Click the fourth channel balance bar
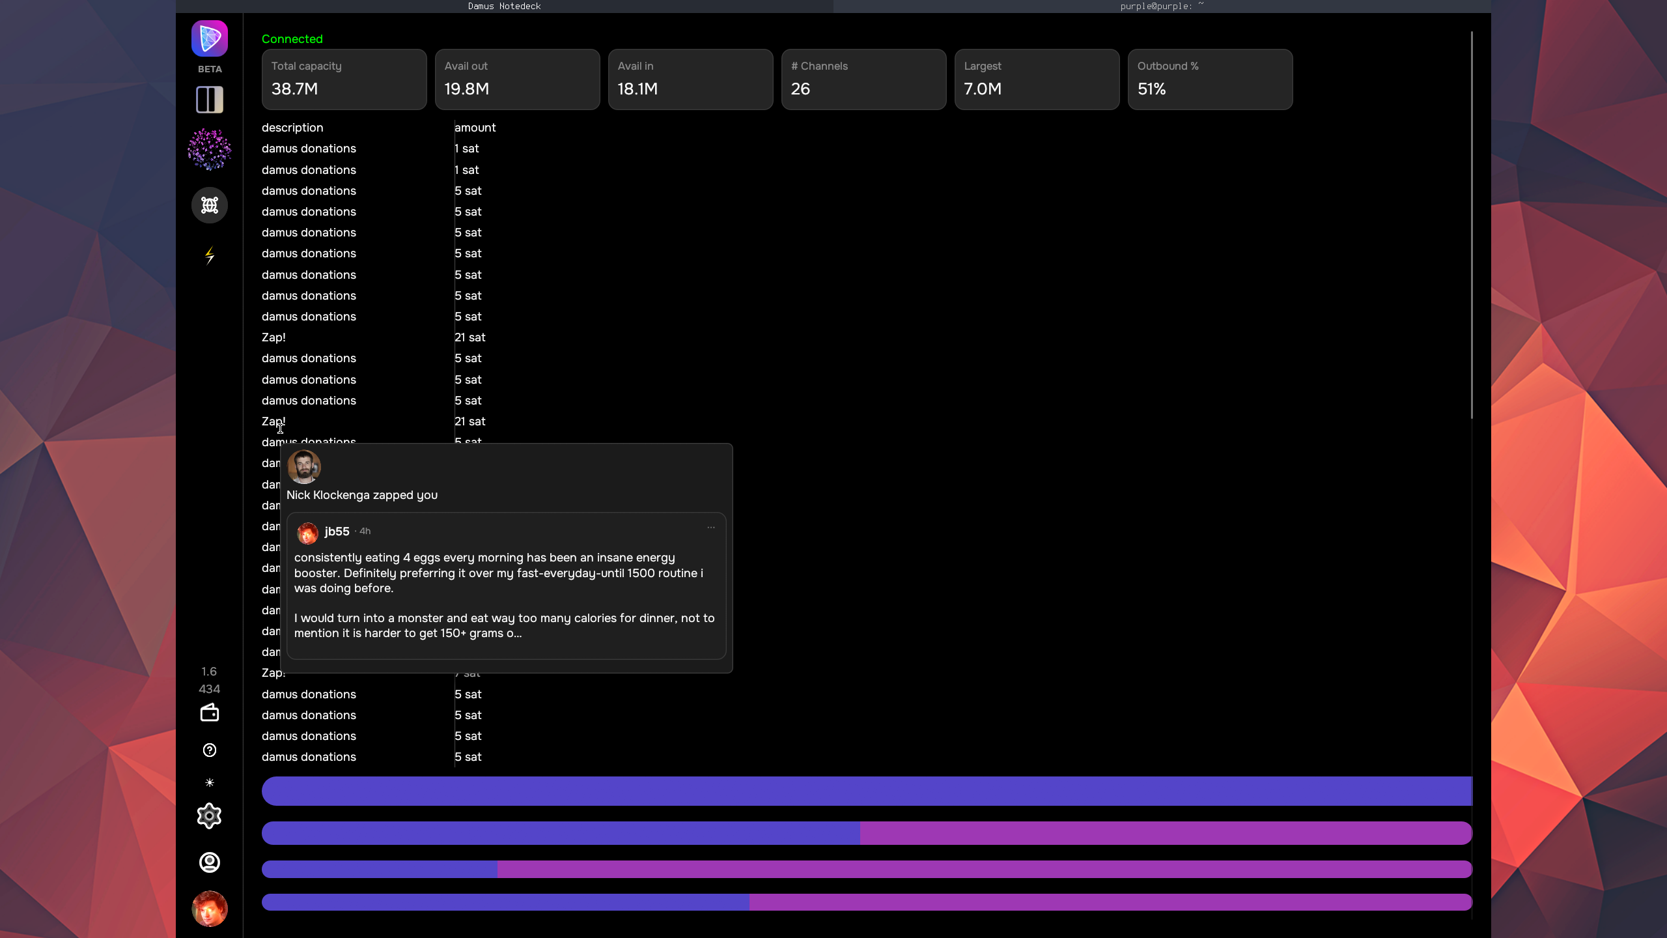 click(867, 902)
